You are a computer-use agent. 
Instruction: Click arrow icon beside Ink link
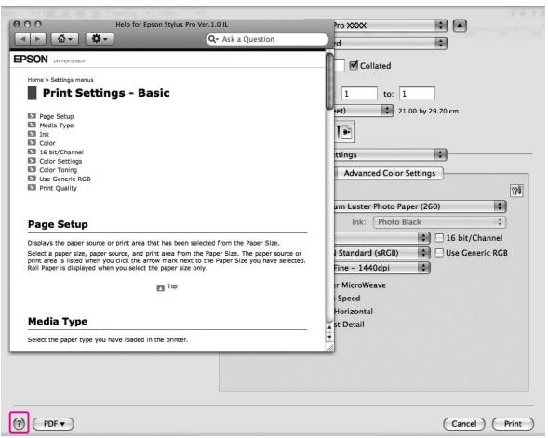pos(32,134)
